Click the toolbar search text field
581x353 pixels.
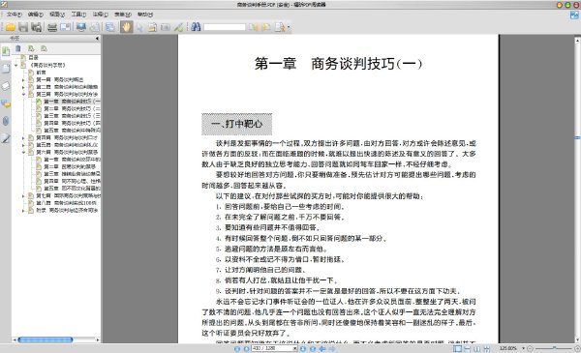pos(225,27)
